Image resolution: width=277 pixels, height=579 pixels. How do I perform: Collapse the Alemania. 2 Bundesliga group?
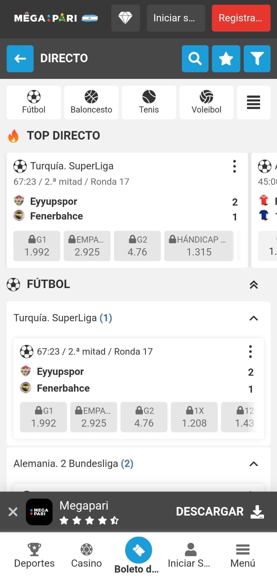point(254,464)
